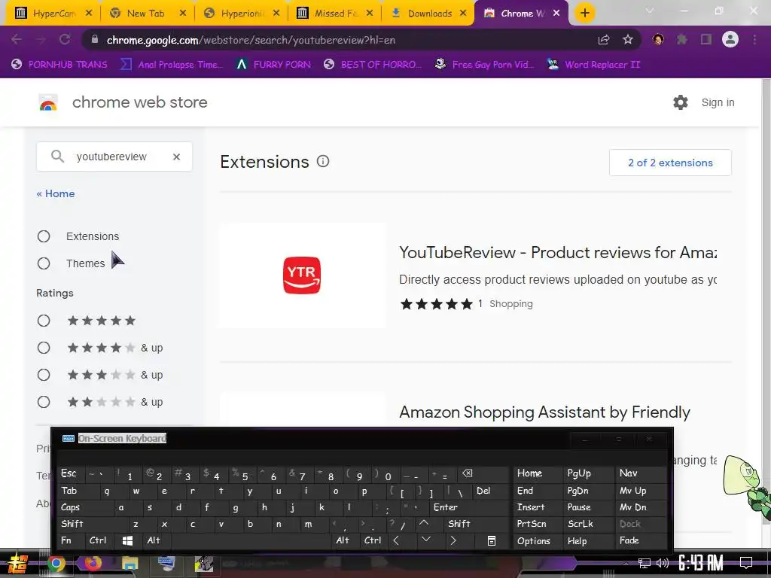Click the YTR extension logo thumbnail
Viewport: 771px width, 578px height.
coord(302,275)
